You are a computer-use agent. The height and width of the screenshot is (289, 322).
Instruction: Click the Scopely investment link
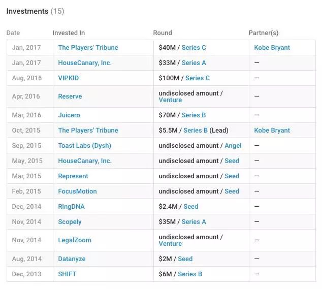tap(70, 222)
